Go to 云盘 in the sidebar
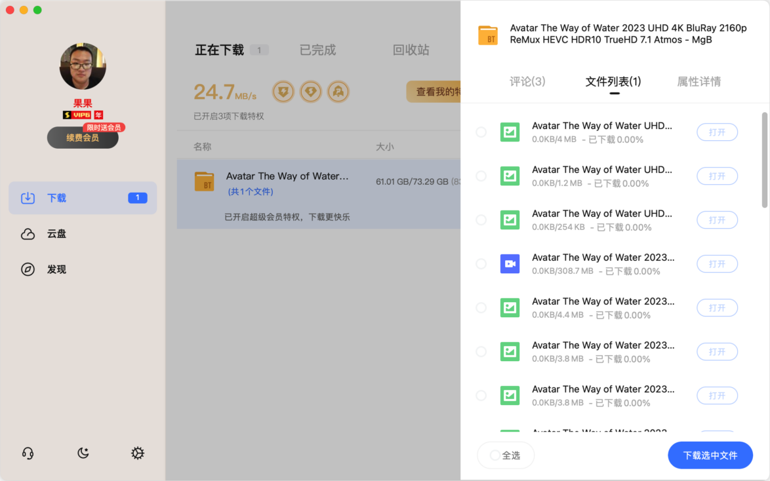The image size is (770, 481). click(83, 234)
